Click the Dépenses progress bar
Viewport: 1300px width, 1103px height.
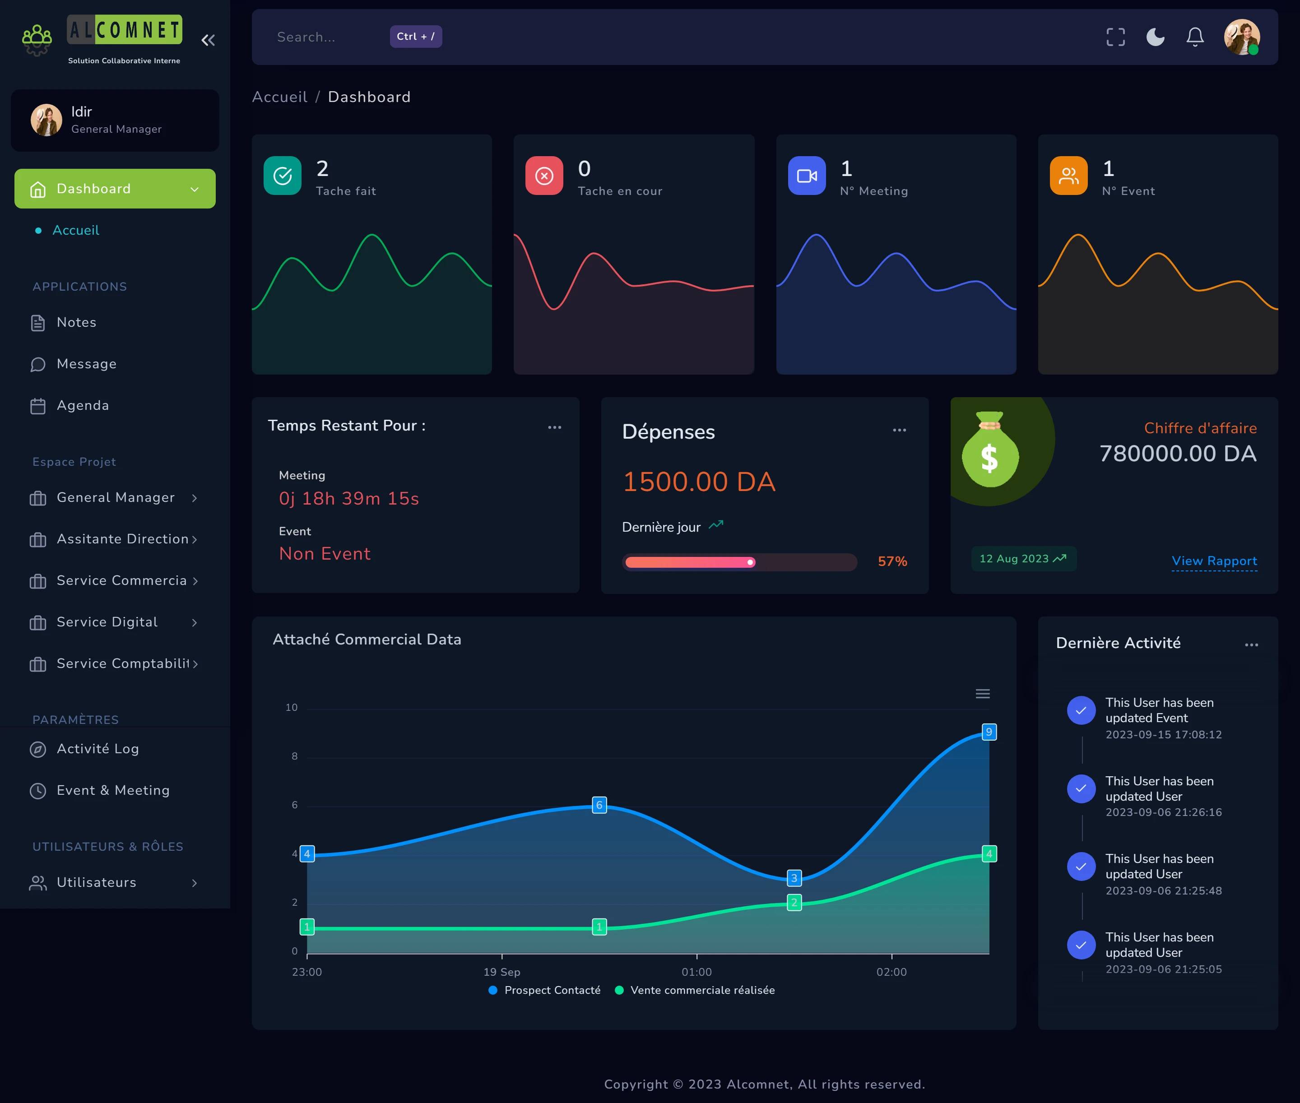739,562
